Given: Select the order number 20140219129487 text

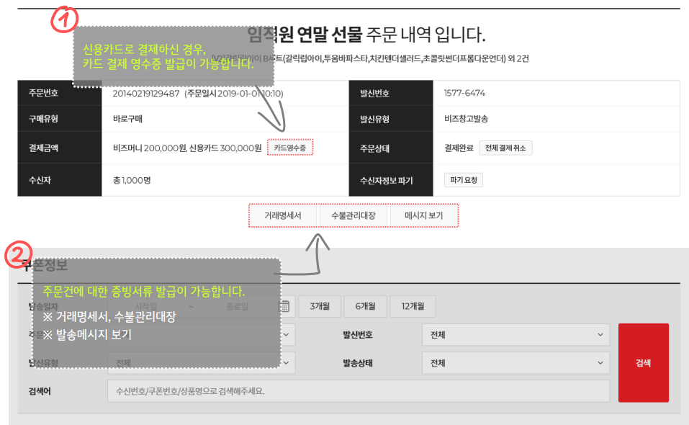Looking at the screenshot, I should 146,93.
